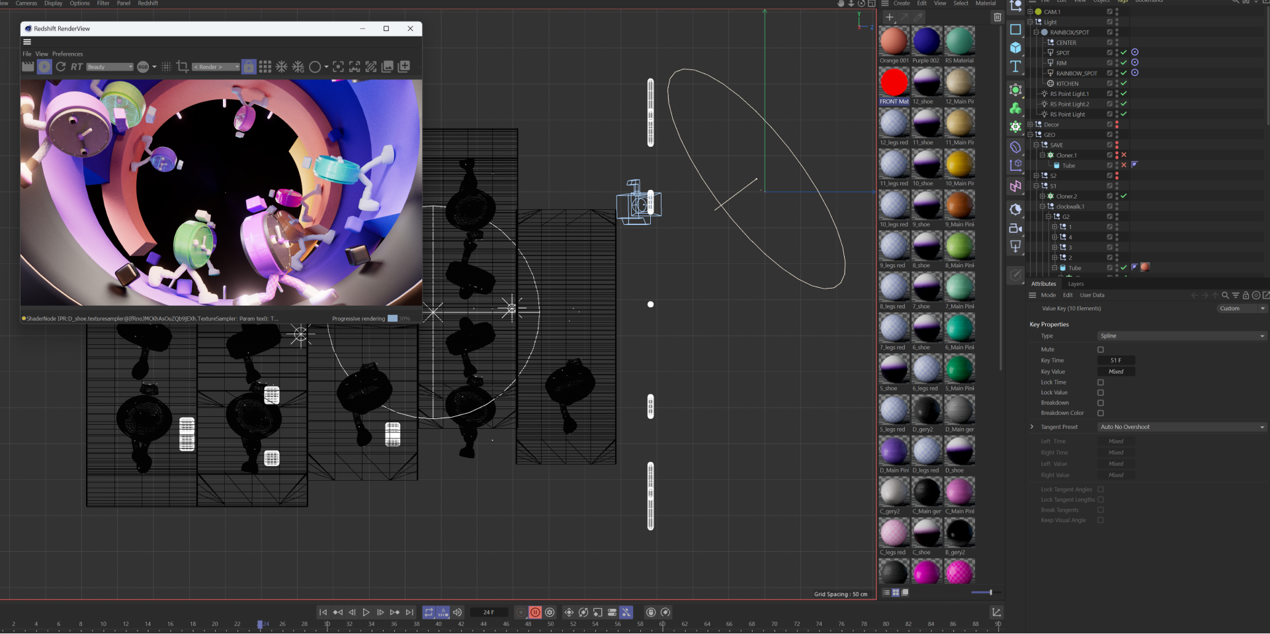The image size is (1270, 634).
Task: Switch to the Layers tab
Action: pyautogui.click(x=1076, y=284)
